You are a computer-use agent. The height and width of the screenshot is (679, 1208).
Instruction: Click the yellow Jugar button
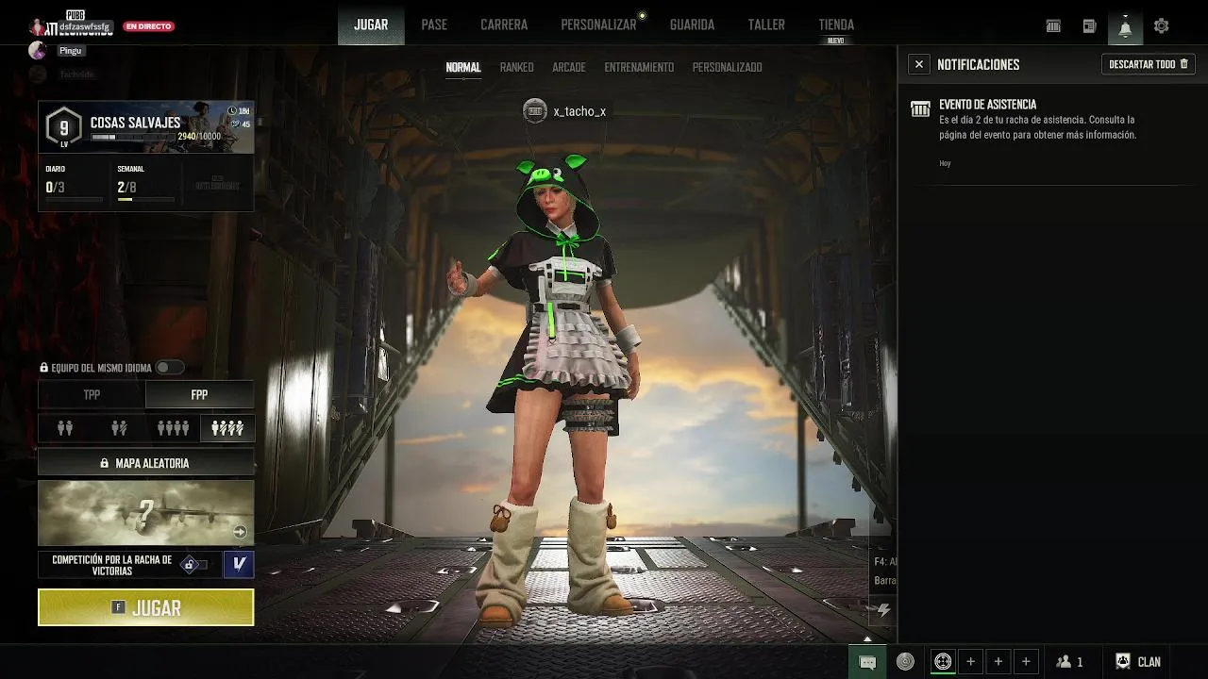point(146,607)
